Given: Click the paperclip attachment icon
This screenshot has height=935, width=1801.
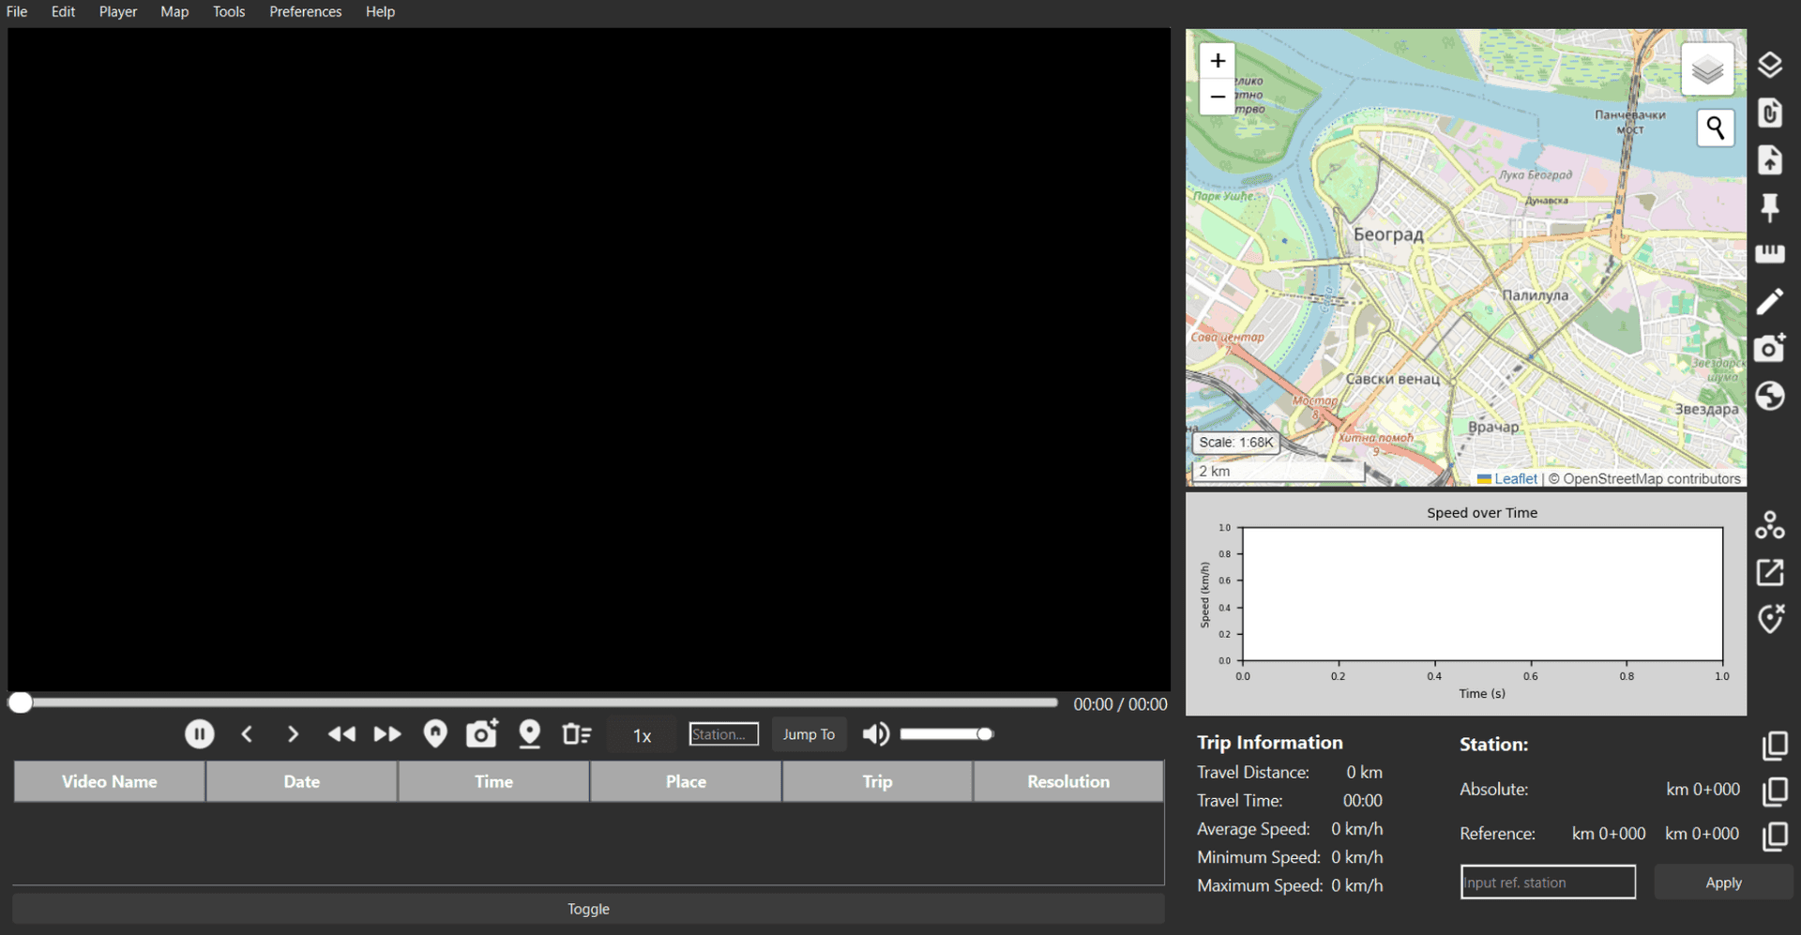Looking at the screenshot, I should [1772, 113].
